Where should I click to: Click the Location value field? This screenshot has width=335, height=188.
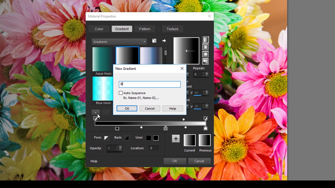tap(154, 148)
